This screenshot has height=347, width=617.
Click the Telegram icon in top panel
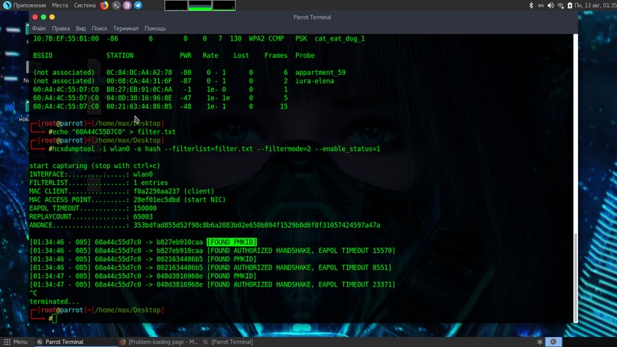tap(138, 5)
